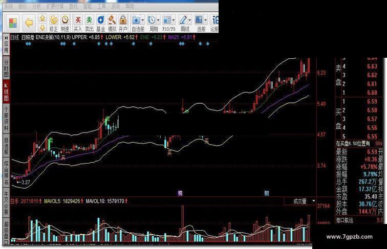The height and width of the screenshot is (249, 387).
Task: Click the 最新 6.59 value
Action: (372, 152)
